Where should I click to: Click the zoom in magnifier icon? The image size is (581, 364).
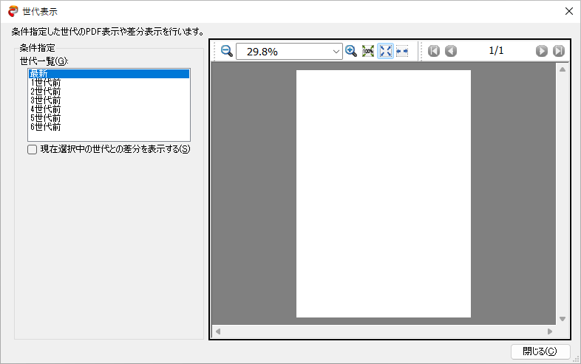(x=351, y=51)
